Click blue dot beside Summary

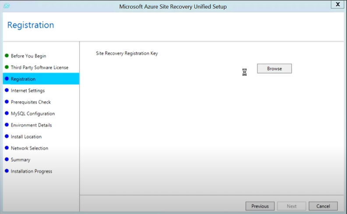click(x=7, y=159)
